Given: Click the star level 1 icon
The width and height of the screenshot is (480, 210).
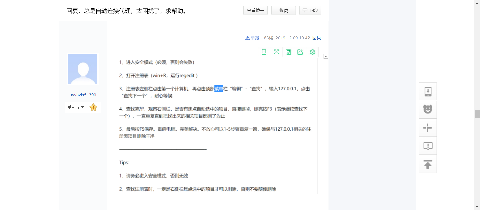Looking at the screenshot, I should click(93, 107).
